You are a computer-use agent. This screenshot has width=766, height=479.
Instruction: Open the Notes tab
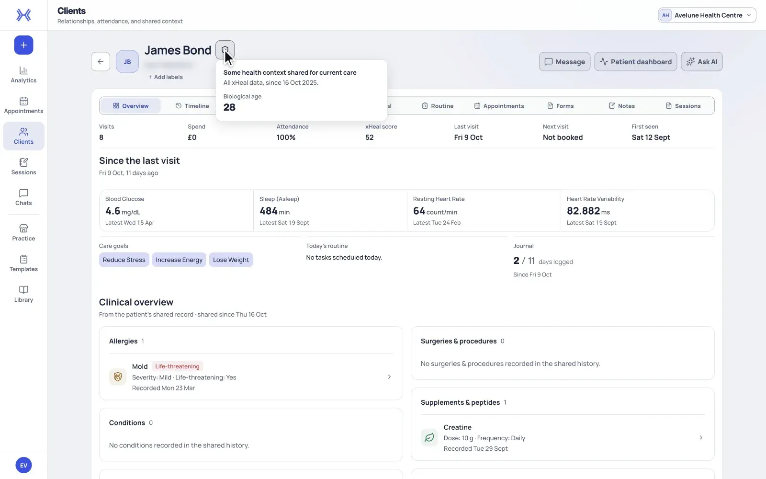click(x=621, y=106)
